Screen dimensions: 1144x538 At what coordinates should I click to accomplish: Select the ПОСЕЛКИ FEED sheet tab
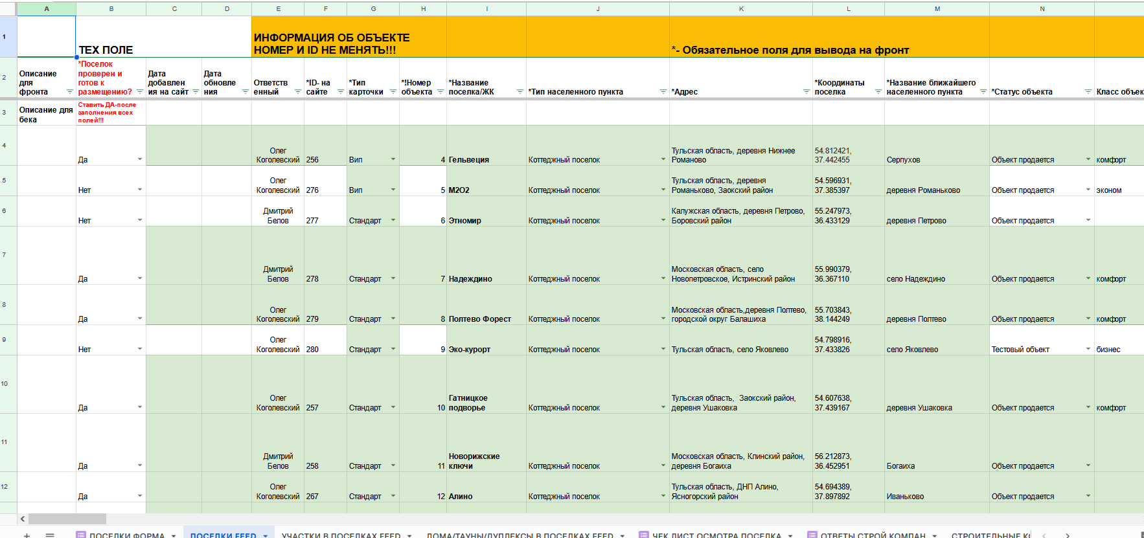point(223,535)
